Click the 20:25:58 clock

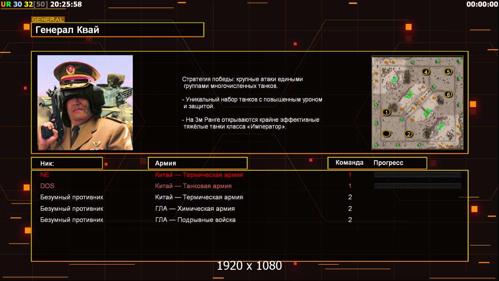click(66, 4)
